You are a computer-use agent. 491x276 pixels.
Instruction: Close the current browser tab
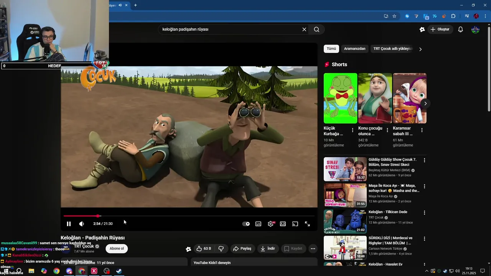126,5
